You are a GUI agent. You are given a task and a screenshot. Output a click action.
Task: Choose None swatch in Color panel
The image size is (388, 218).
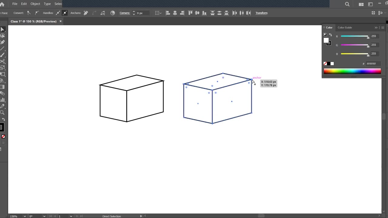click(x=325, y=64)
